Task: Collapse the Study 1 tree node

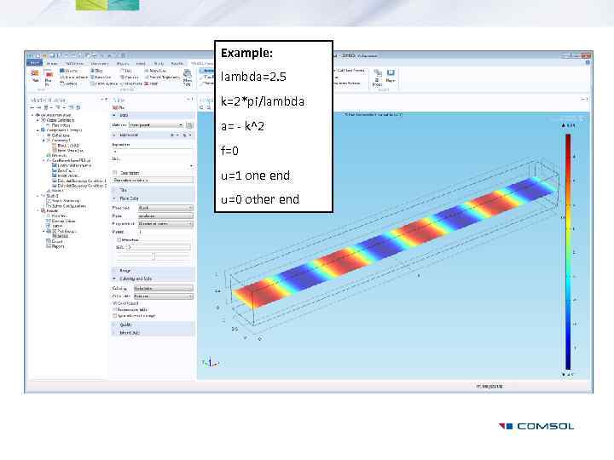Action: click(38, 196)
